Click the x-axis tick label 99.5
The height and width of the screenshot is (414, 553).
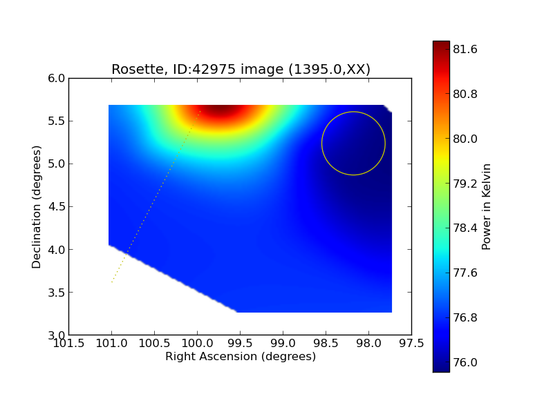click(x=240, y=343)
